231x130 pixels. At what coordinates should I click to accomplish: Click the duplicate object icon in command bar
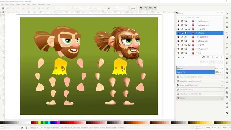click(227, 88)
